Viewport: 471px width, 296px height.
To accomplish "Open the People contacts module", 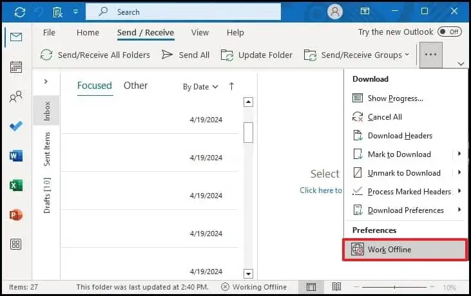I will coord(16,97).
